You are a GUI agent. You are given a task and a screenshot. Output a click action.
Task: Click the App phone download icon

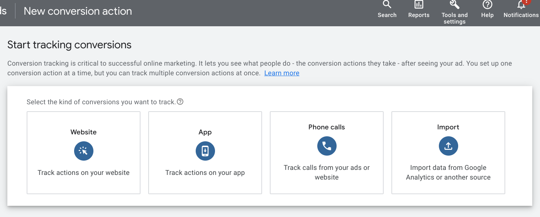coord(205,151)
